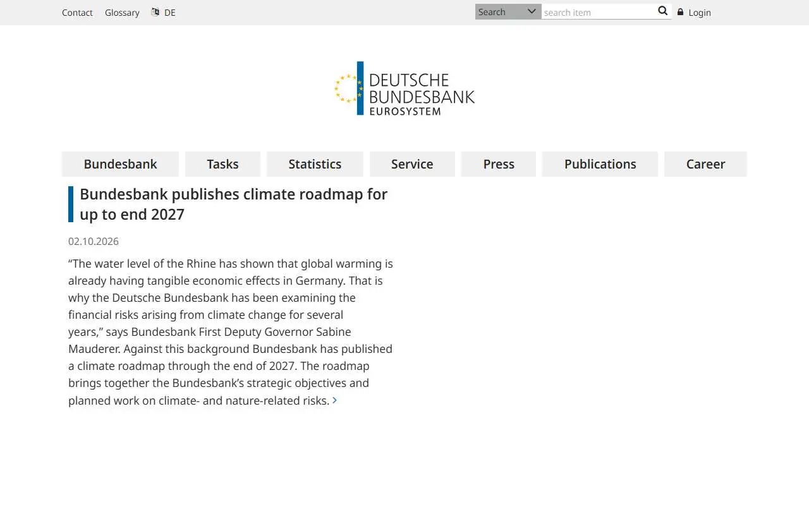Open the Tasks main menu
The height and width of the screenshot is (505, 809).
pos(222,164)
